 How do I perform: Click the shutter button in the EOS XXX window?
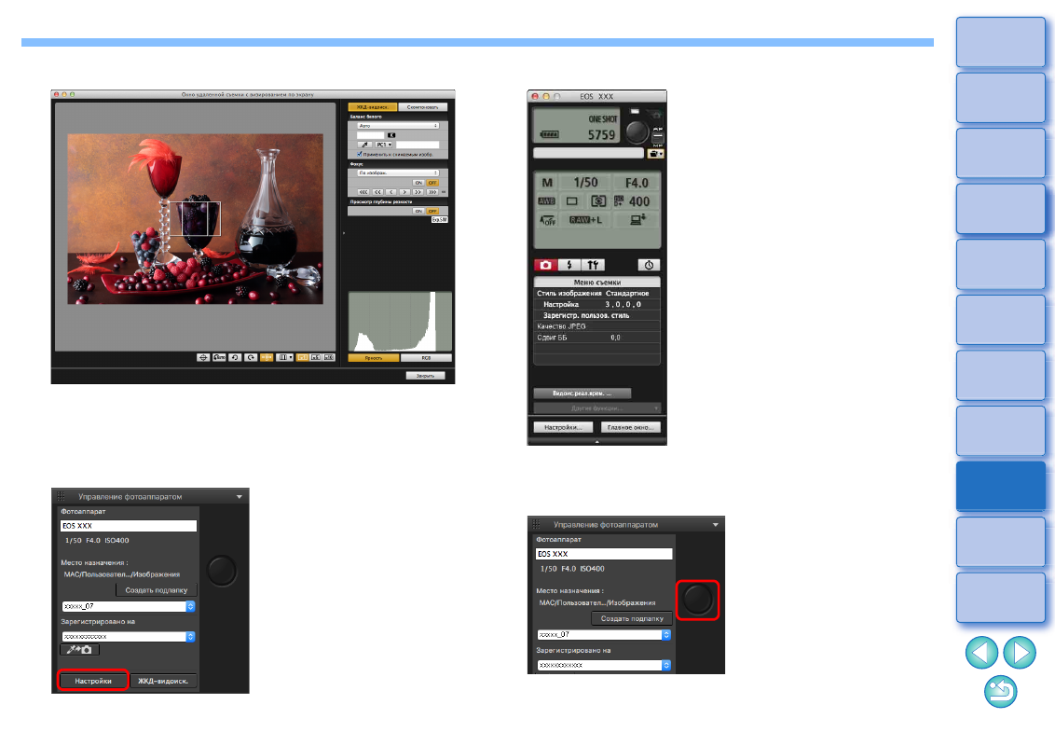tap(637, 131)
